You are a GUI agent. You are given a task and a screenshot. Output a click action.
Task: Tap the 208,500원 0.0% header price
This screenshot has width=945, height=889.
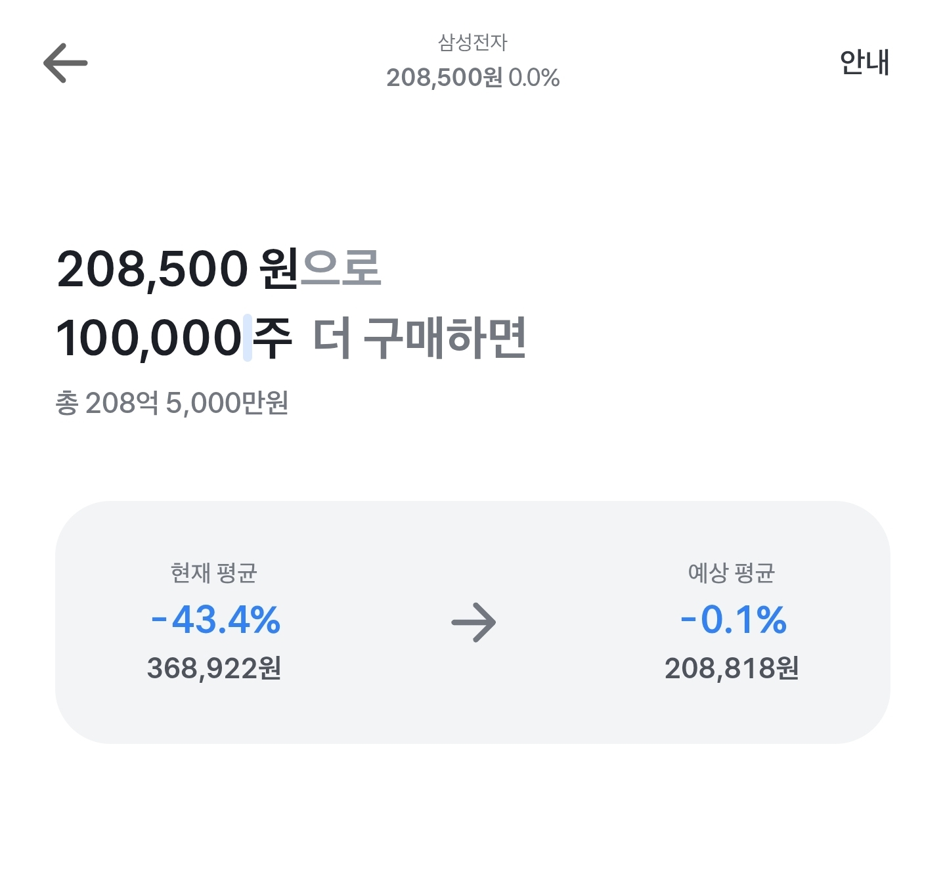472,77
